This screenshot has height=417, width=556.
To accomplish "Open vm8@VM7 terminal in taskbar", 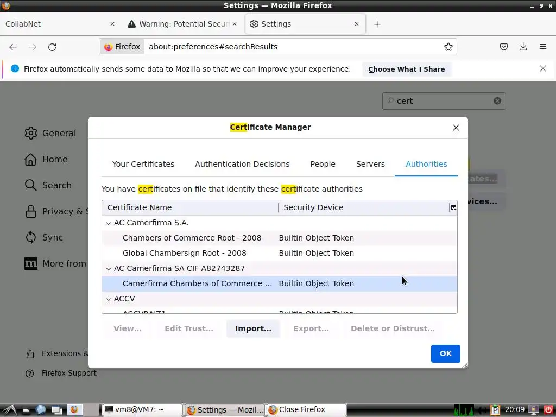I will click(143, 410).
